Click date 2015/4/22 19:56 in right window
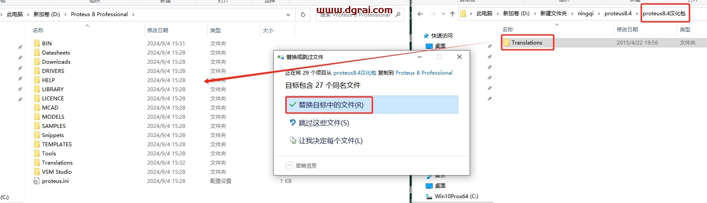Viewport: 707px width, 203px height. 637,42
